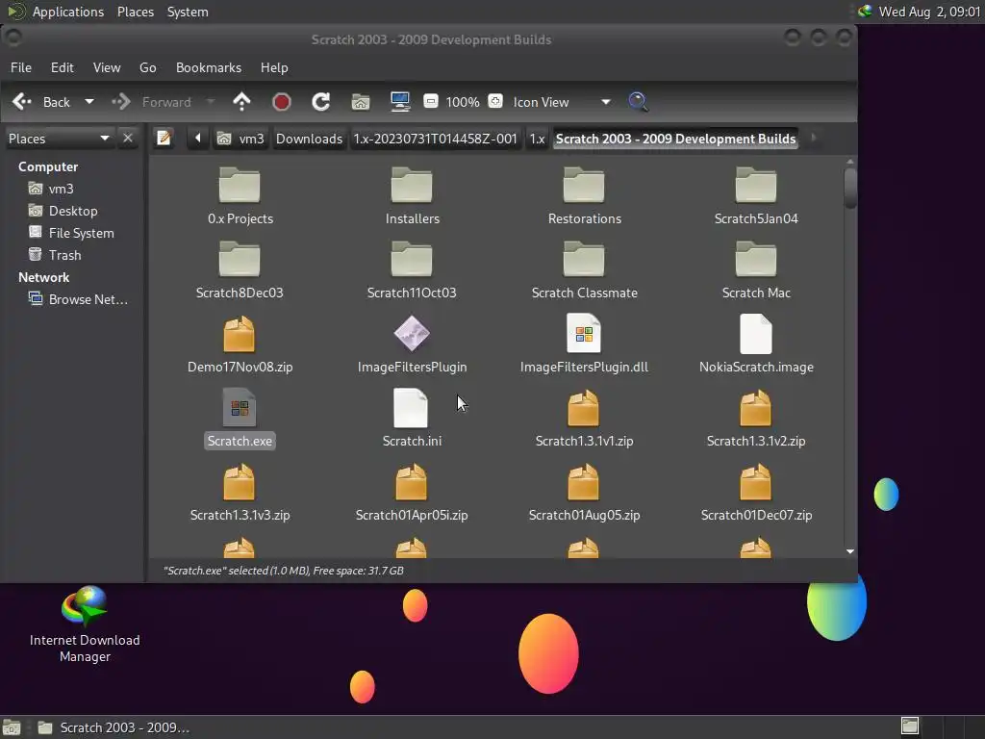Open the Home folder from toolbar

click(361, 102)
